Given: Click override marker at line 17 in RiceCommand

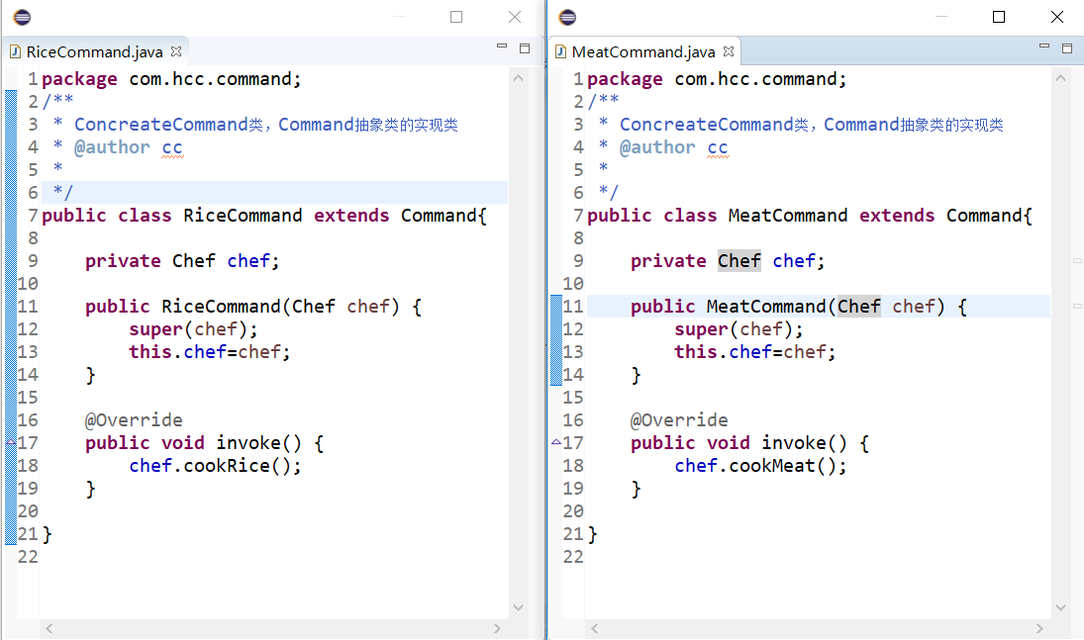Looking at the screenshot, I should coord(11,442).
